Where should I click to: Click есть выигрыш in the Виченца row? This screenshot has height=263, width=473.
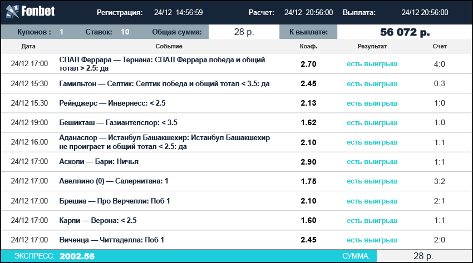click(x=372, y=240)
